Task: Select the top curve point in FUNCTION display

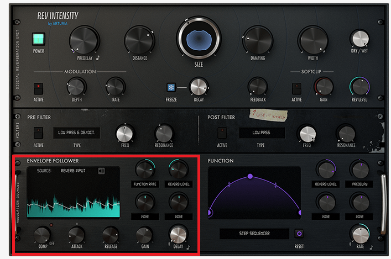Action: point(250,176)
